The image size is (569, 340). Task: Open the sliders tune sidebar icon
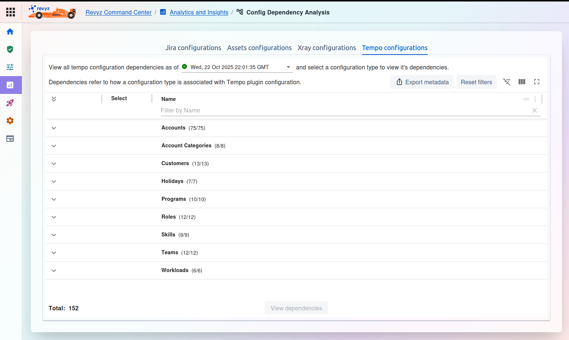[x=10, y=67]
